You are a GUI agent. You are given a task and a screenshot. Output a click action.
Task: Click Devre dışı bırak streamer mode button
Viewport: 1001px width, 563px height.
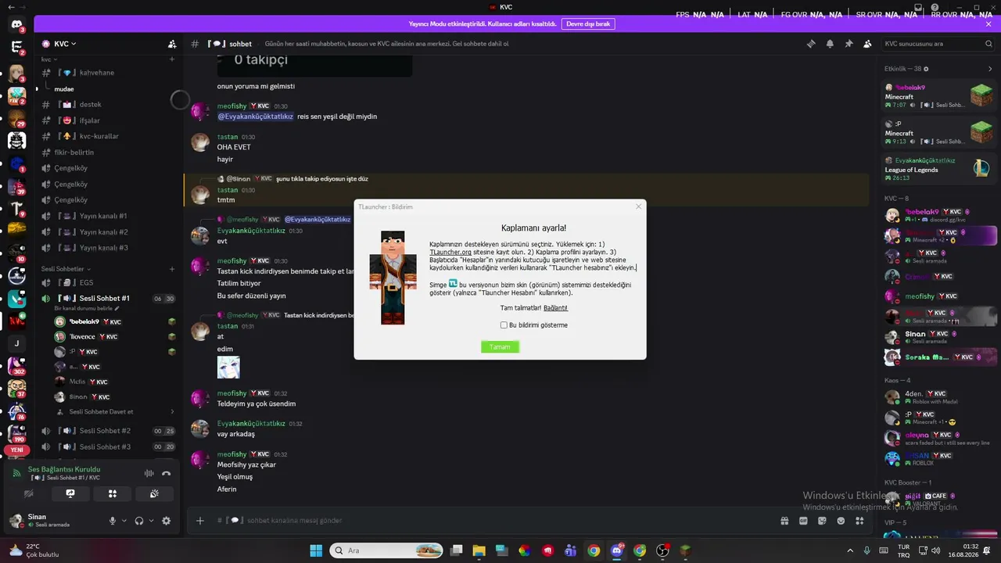[588, 23]
